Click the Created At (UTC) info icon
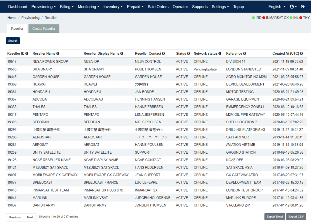The width and height of the screenshot is (311, 222). [x=302, y=53]
